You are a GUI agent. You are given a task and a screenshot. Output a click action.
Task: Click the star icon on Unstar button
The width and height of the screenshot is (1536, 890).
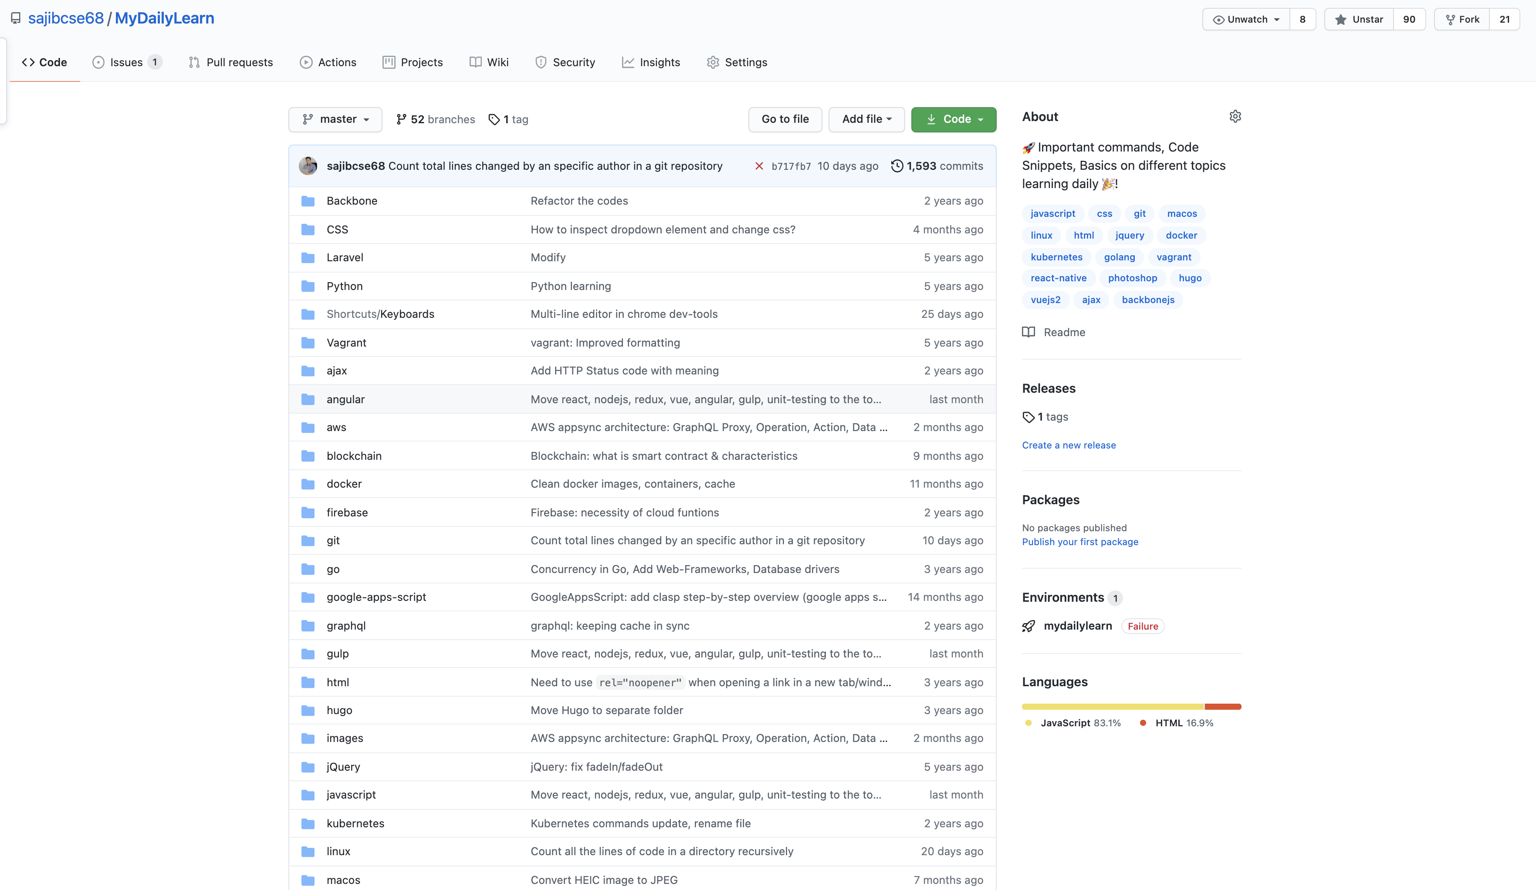click(1340, 20)
